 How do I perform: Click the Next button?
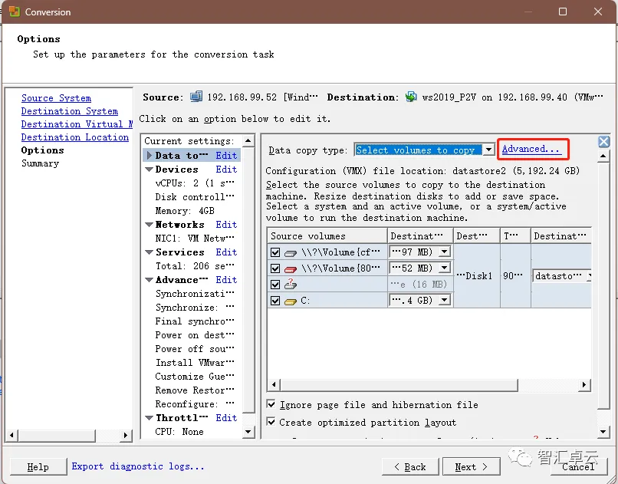click(x=472, y=466)
